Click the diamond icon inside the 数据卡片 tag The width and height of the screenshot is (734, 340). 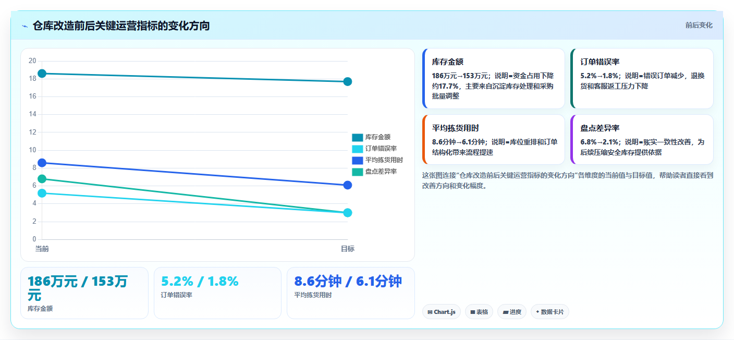pyautogui.click(x=537, y=312)
